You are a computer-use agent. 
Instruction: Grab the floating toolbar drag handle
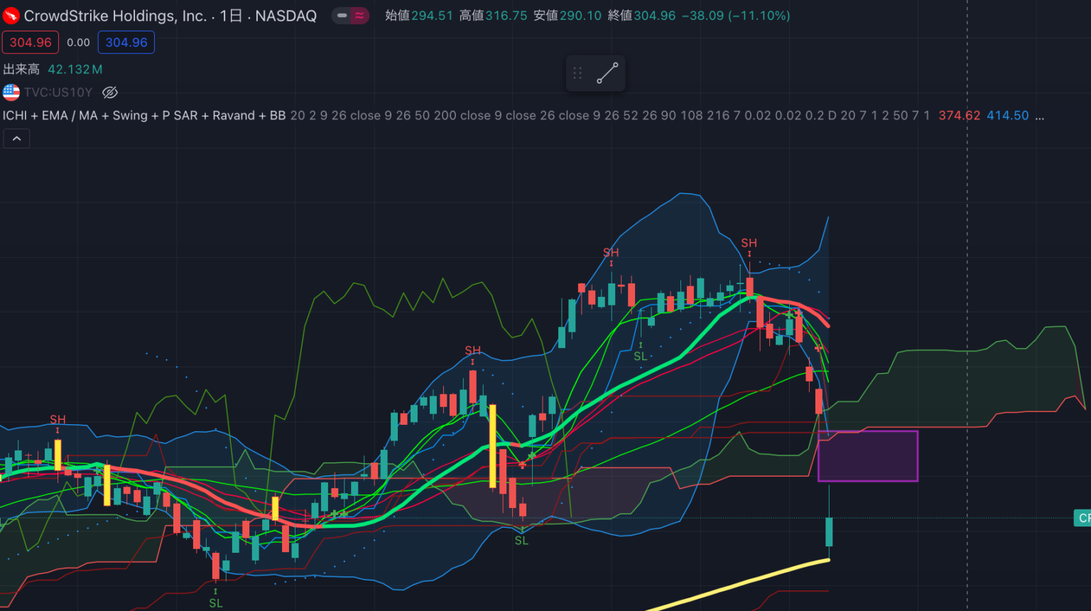[577, 73]
